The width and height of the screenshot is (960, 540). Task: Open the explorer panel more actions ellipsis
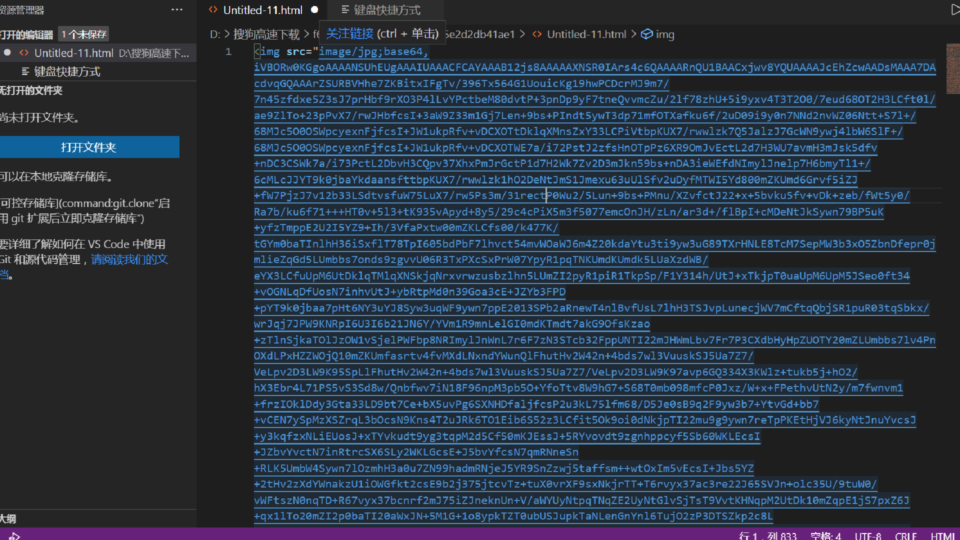177,9
